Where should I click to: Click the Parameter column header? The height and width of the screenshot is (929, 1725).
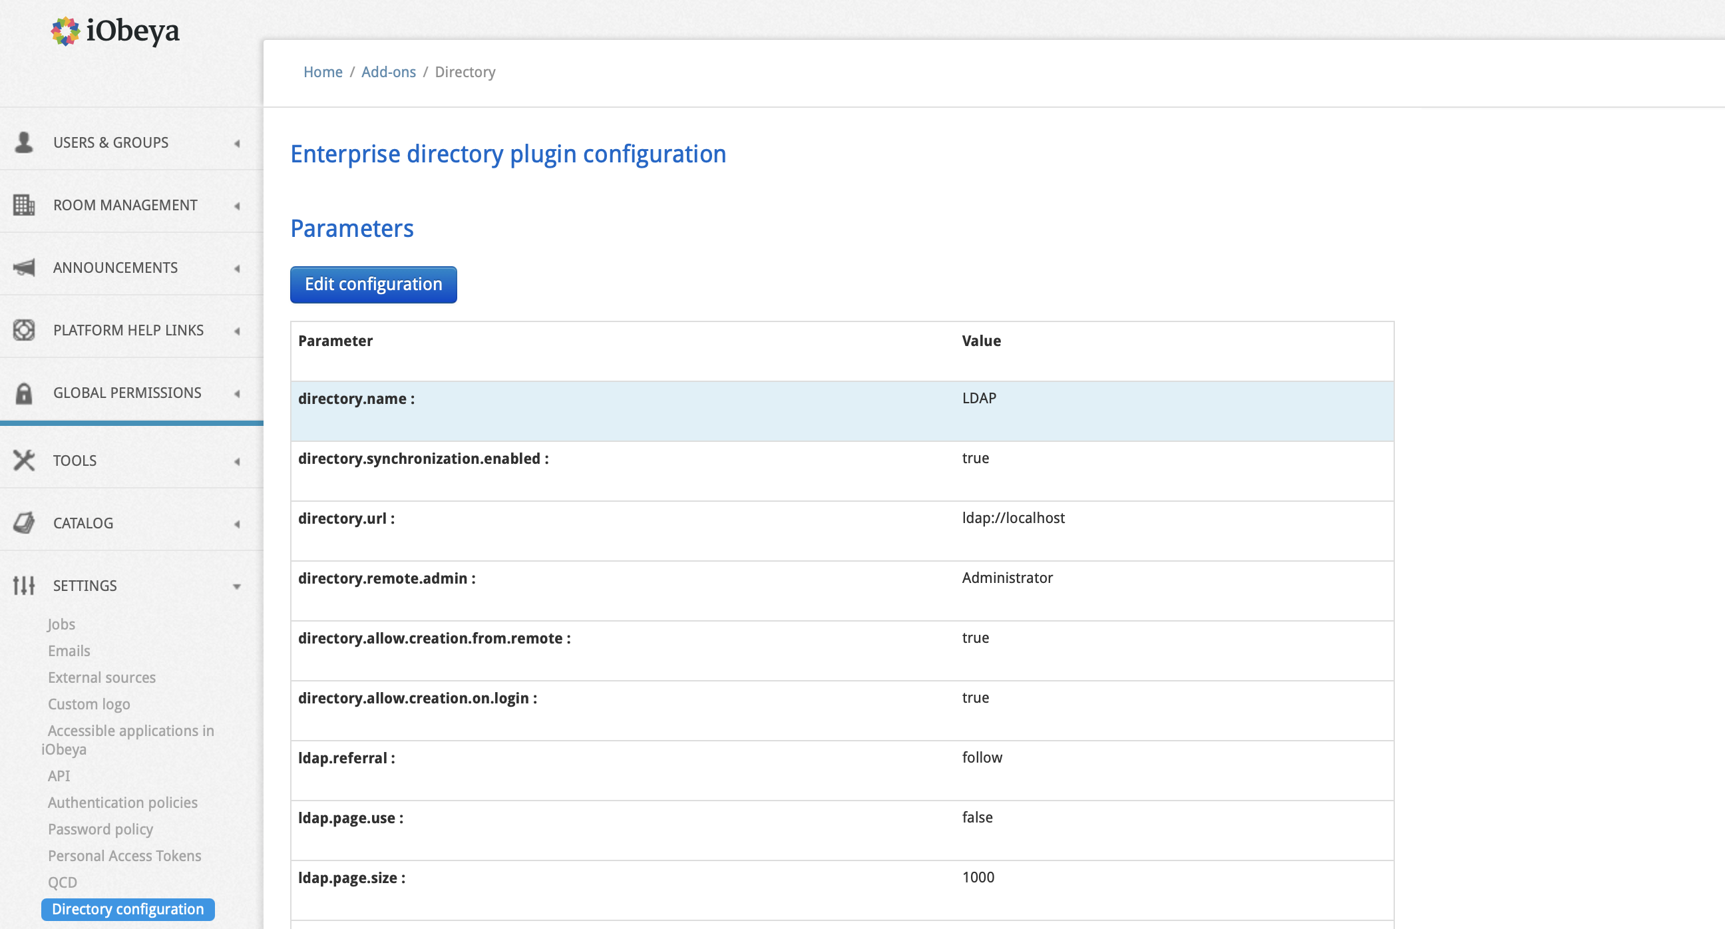click(x=335, y=341)
